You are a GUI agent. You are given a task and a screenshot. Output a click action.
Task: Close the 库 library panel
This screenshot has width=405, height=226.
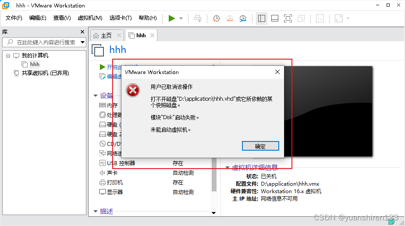(82, 32)
